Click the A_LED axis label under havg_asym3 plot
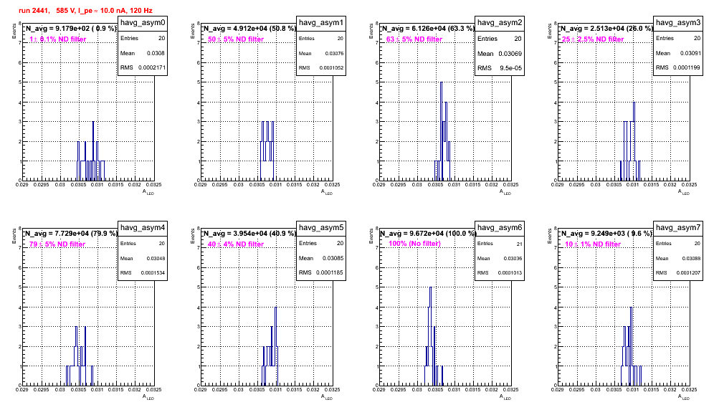The width and height of the screenshot is (714, 410). pyautogui.click(x=684, y=192)
